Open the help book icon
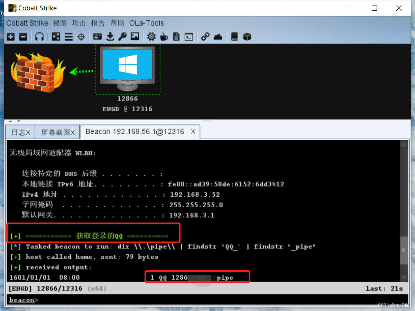 (234, 37)
